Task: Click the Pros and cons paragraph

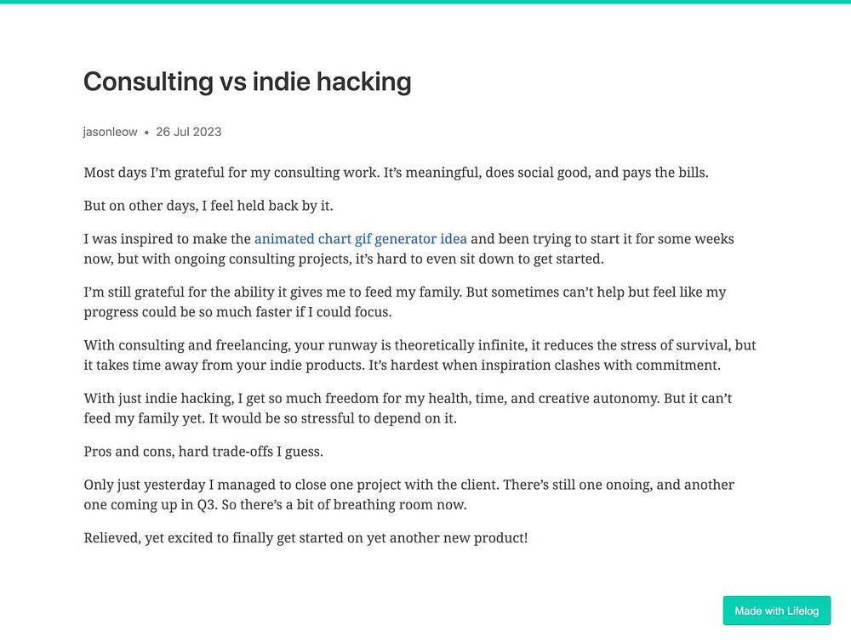Action: point(203,452)
